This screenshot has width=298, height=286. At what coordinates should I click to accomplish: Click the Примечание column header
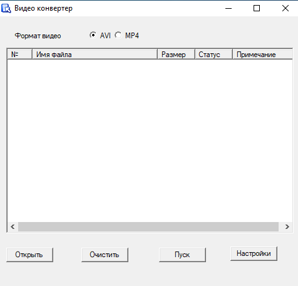tap(262, 55)
